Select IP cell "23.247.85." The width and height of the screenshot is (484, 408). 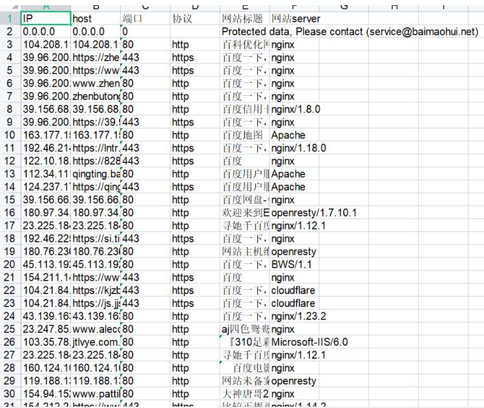[46, 330]
